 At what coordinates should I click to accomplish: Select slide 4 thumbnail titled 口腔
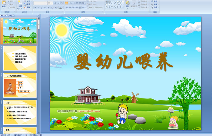(x=20, y=112)
